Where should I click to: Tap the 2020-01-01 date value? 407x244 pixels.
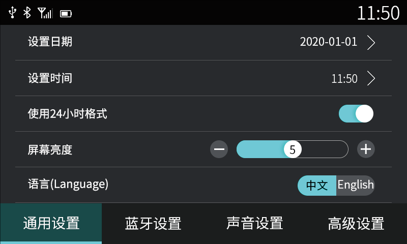coord(329,42)
